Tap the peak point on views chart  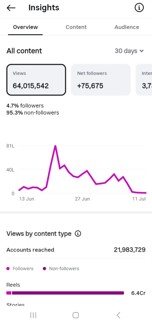pos(55,146)
